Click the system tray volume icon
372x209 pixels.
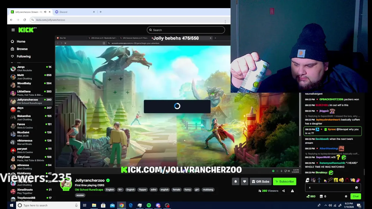click(x=330, y=205)
